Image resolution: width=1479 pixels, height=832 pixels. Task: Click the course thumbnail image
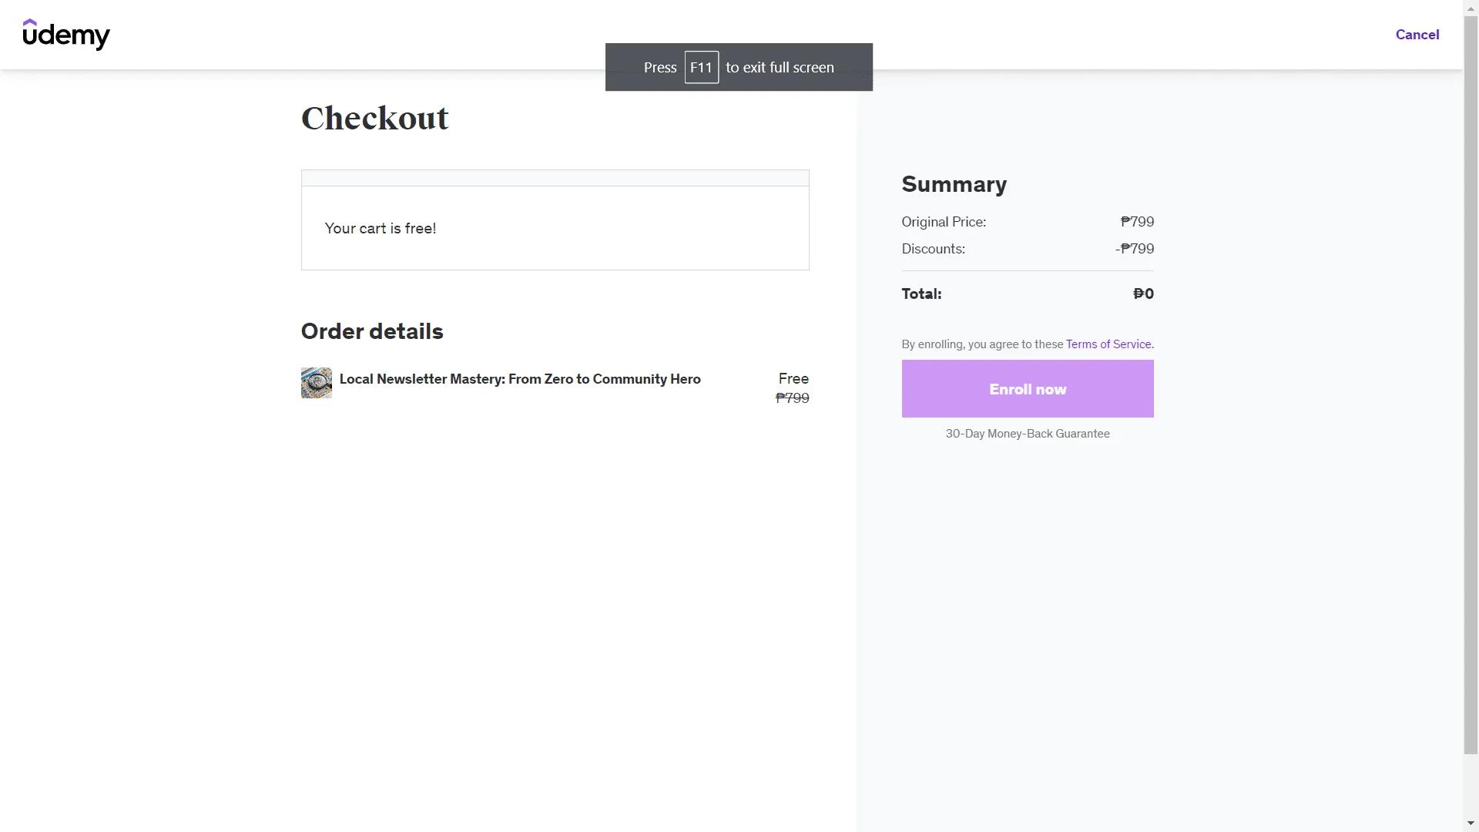[316, 383]
